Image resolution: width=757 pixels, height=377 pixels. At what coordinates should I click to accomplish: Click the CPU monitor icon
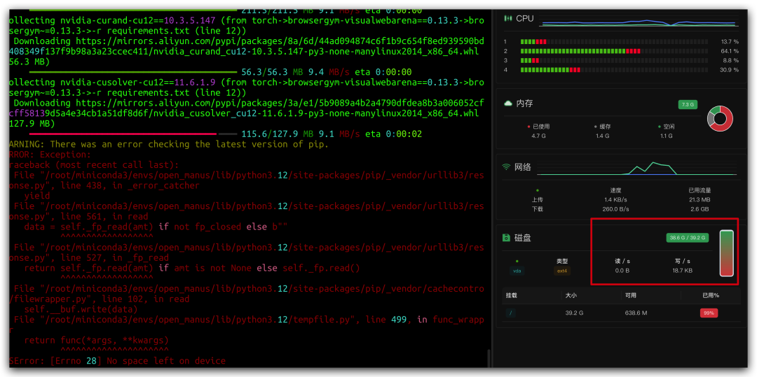coord(507,19)
